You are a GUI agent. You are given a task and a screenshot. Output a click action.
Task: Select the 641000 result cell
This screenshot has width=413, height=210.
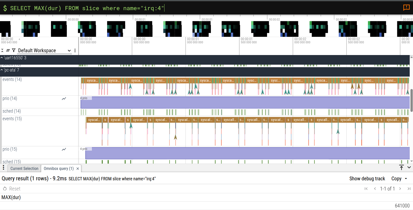[x=402, y=206]
